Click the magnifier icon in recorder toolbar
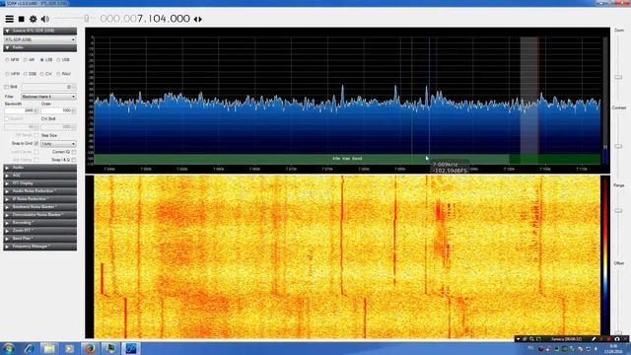This screenshot has height=355, width=631. pyautogui.click(x=532, y=339)
